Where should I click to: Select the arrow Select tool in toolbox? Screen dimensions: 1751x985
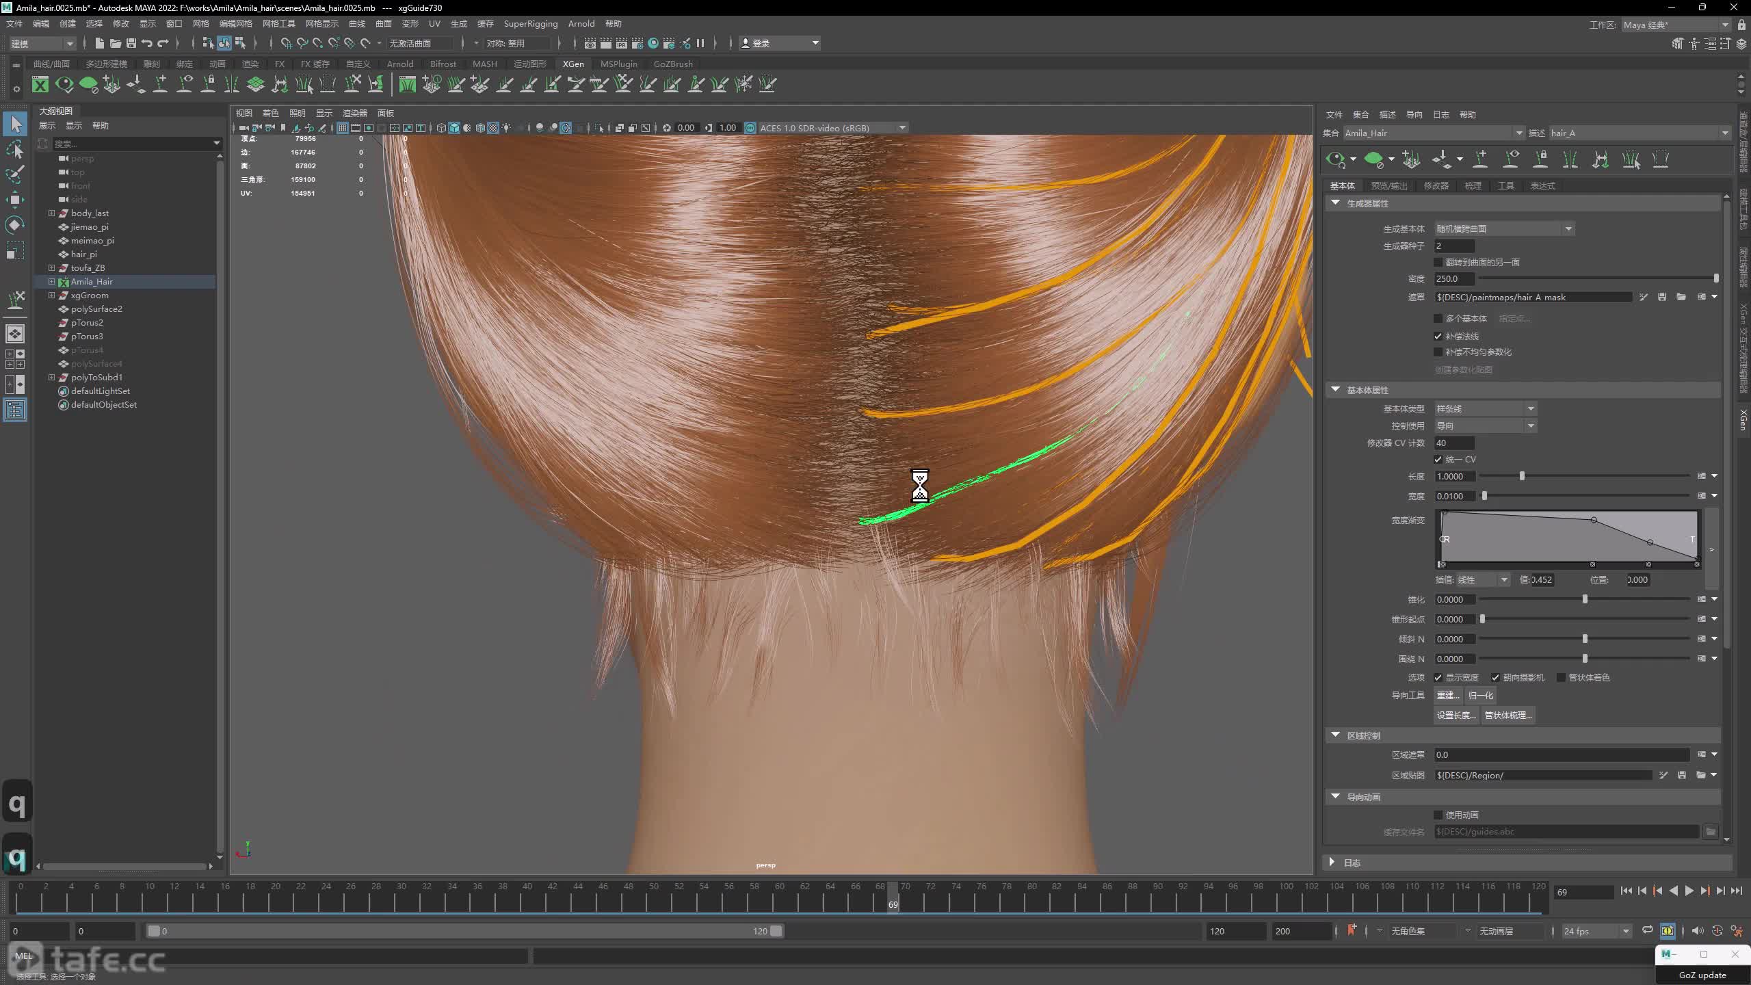pos(16,124)
